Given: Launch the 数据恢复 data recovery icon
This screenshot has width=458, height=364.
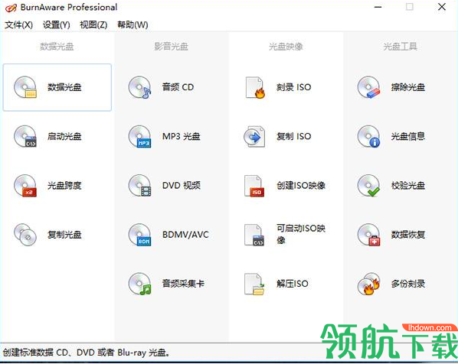Looking at the screenshot, I should point(369,235).
